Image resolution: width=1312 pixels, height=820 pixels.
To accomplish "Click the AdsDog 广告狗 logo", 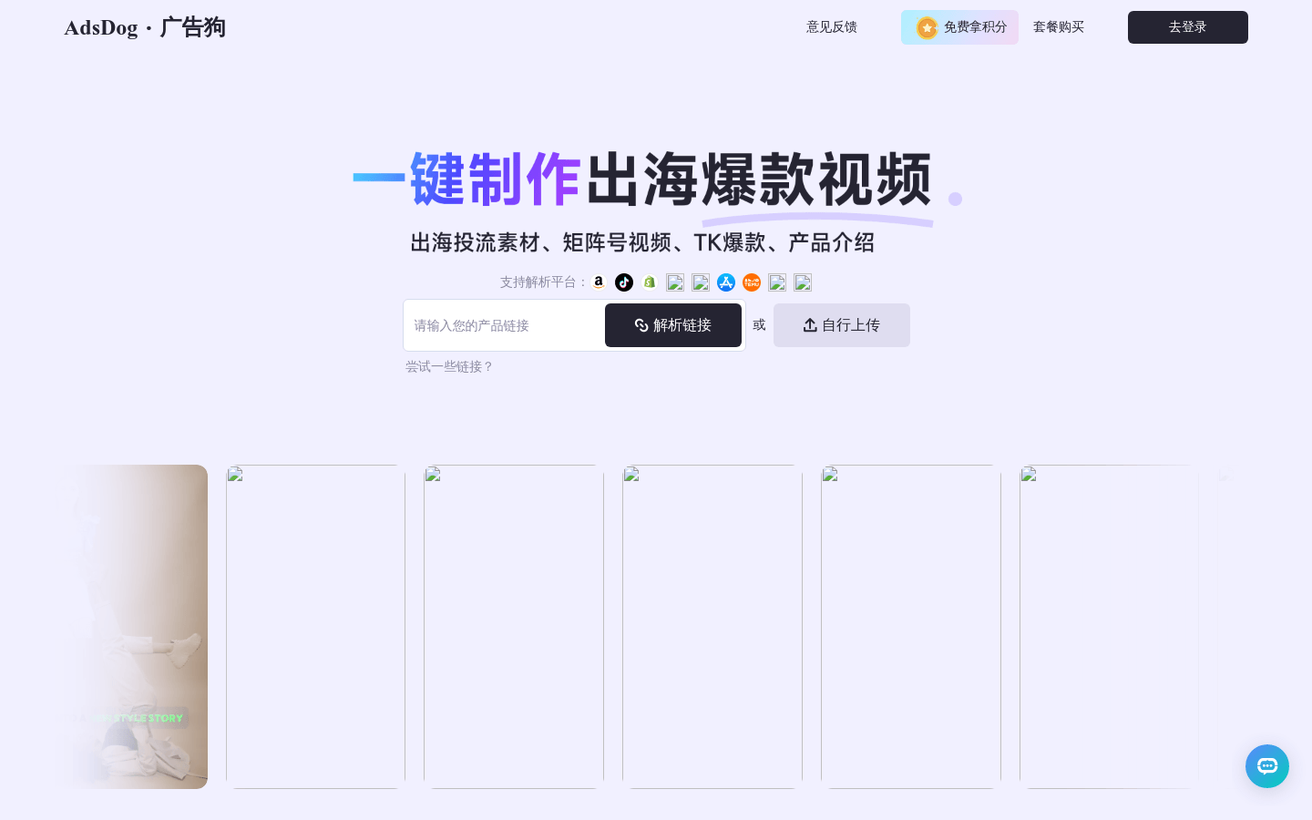I will click(145, 27).
